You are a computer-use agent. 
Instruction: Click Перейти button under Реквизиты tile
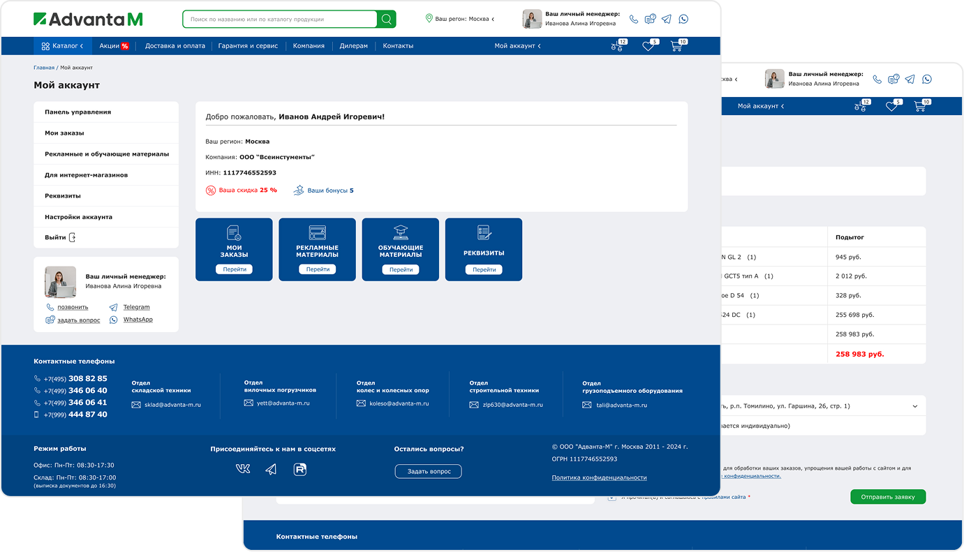(484, 269)
